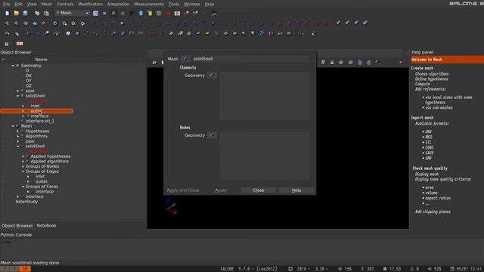Click the rightmost wrench-like icon in second row
This screenshot has width=484, height=272.
[x=365, y=23]
